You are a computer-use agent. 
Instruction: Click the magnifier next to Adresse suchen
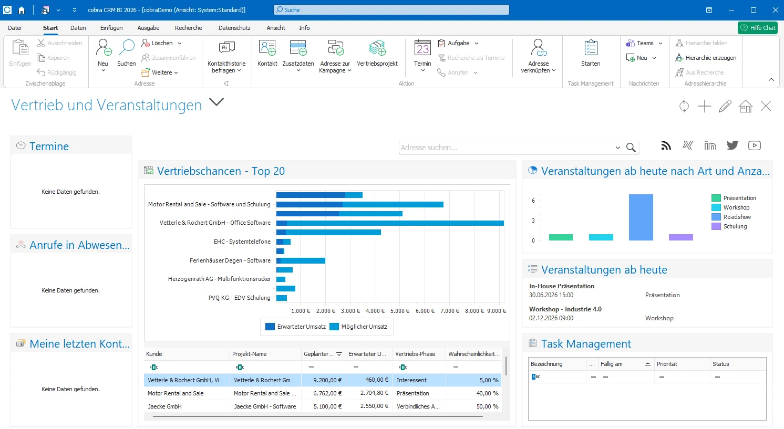[631, 148]
